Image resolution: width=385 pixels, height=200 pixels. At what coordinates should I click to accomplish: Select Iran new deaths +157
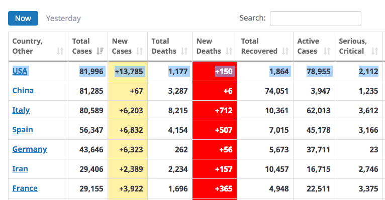click(224, 169)
